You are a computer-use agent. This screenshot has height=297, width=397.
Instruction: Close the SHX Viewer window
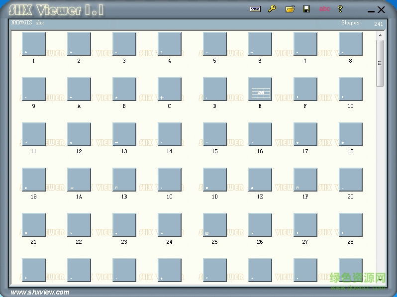pyautogui.click(x=382, y=9)
